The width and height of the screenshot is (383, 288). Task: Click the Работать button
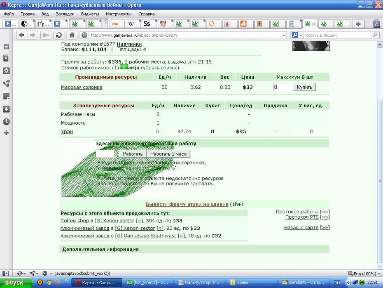(x=132, y=154)
